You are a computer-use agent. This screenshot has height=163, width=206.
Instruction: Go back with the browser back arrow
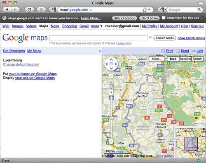pos(7,9)
